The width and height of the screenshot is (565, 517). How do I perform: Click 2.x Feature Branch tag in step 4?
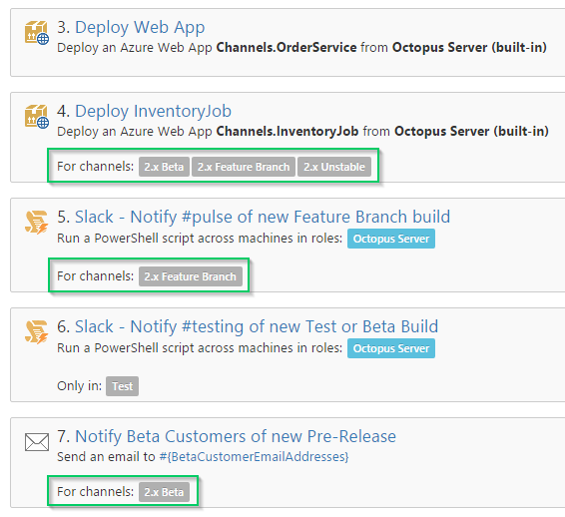[x=244, y=167]
